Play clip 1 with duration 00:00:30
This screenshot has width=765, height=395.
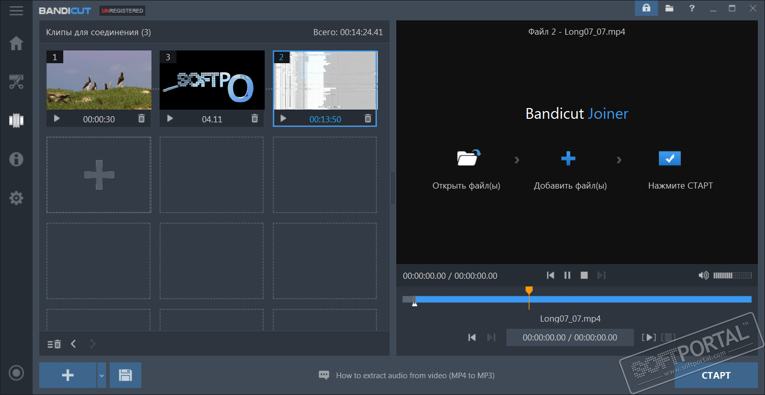click(57, 119)
